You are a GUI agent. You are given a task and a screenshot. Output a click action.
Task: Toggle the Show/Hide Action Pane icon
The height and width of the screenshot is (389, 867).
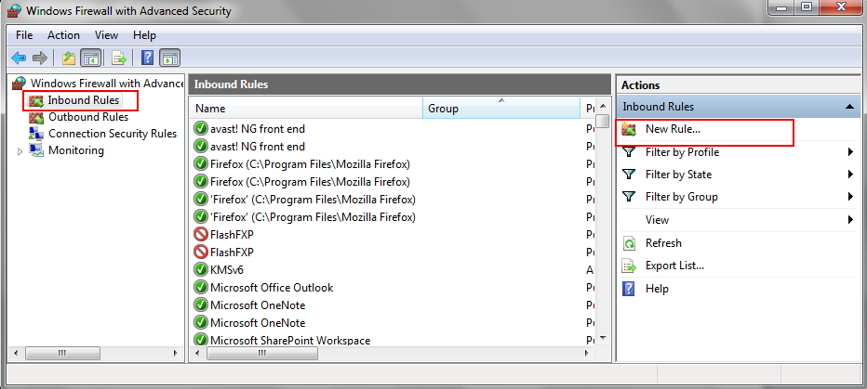[x=170, y=58]
